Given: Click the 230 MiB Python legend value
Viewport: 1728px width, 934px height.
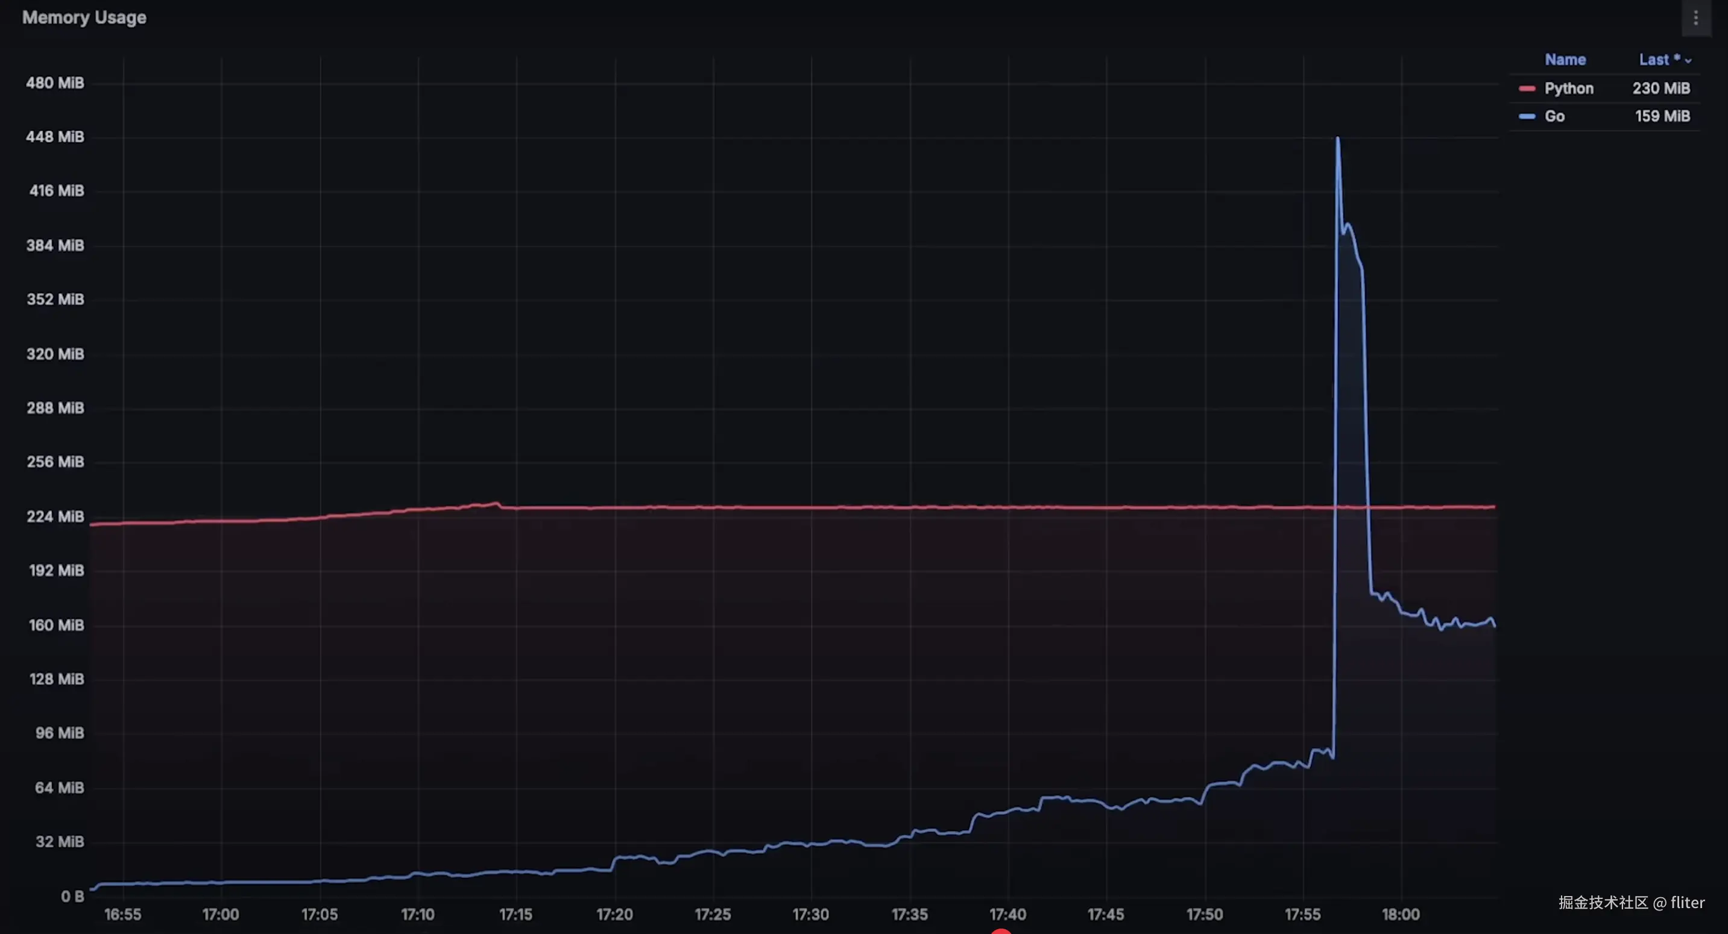Looking at the screenshot, I should (1661, 89).
